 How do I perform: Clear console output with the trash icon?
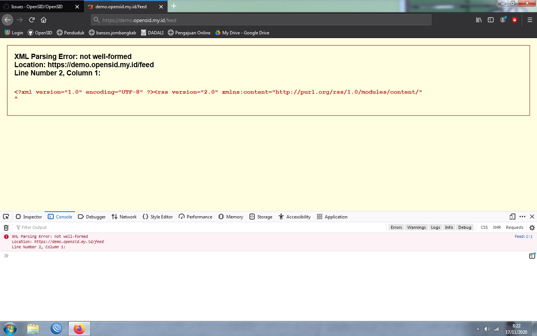6,227
